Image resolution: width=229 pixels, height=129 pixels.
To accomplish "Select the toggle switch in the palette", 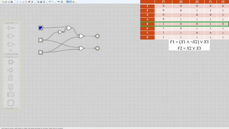I will [x=11, y=62].
